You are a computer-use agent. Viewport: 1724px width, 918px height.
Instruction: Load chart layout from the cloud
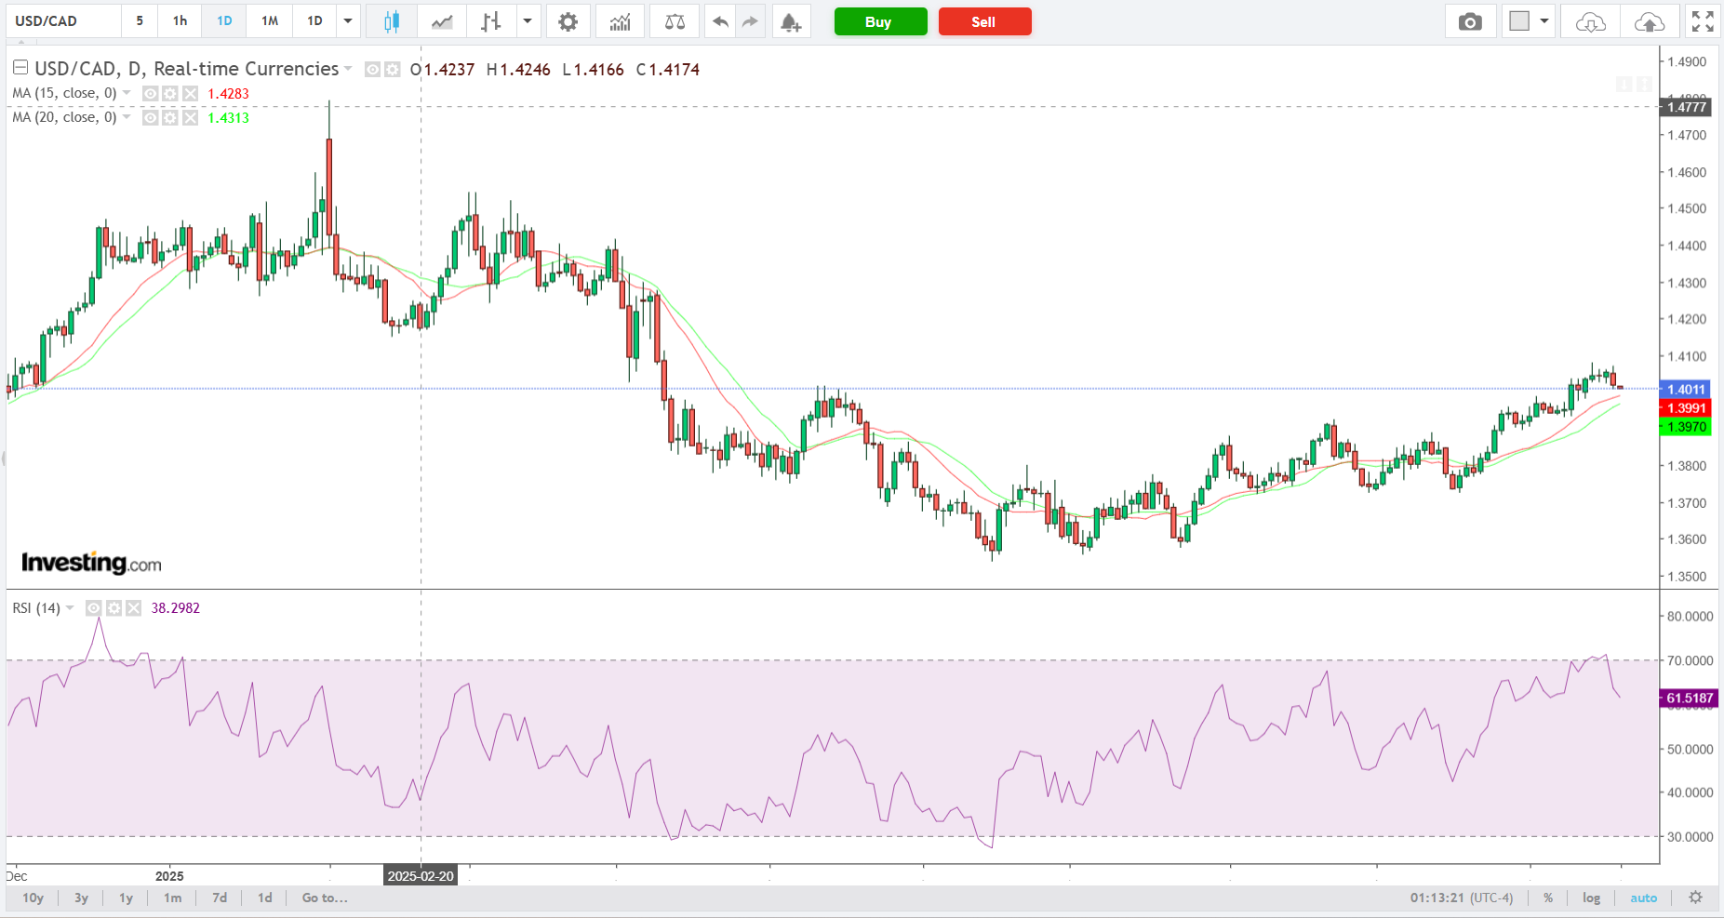point(1590,21)
